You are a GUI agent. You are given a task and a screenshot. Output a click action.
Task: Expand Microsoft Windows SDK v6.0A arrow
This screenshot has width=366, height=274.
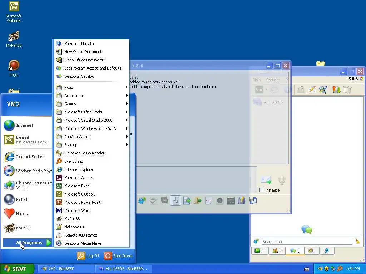click(127, 128)
